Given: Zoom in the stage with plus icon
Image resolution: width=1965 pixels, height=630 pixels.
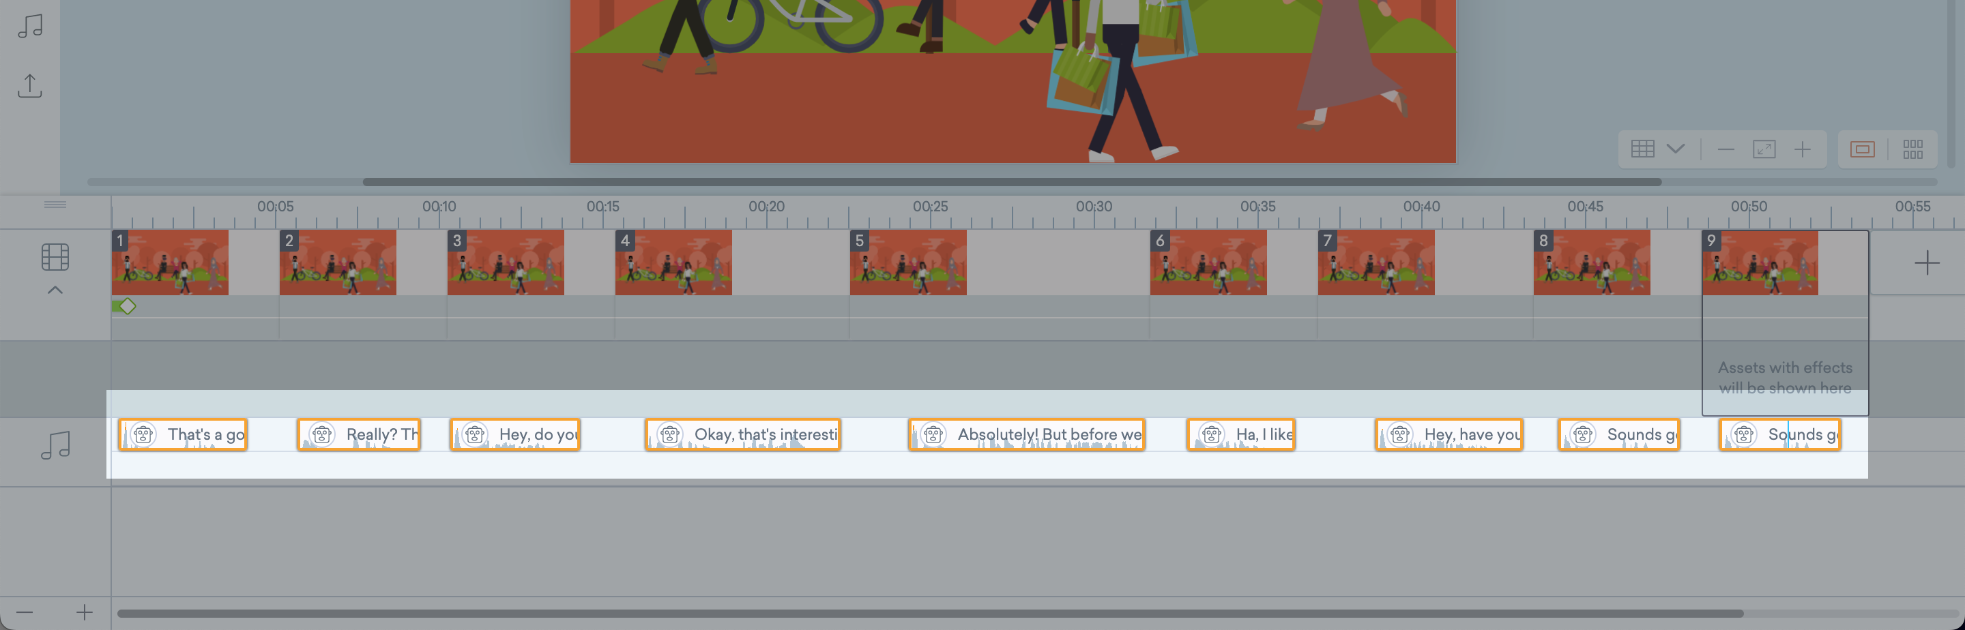Looking at the screenshot, I should (1802, 149).
